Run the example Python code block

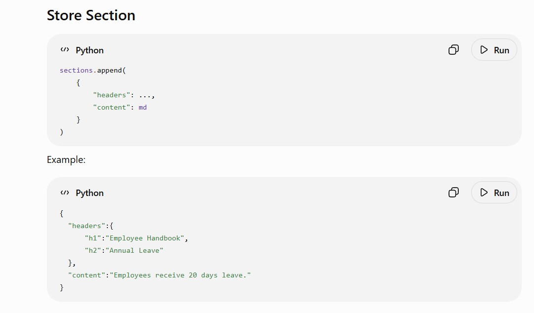494,193
